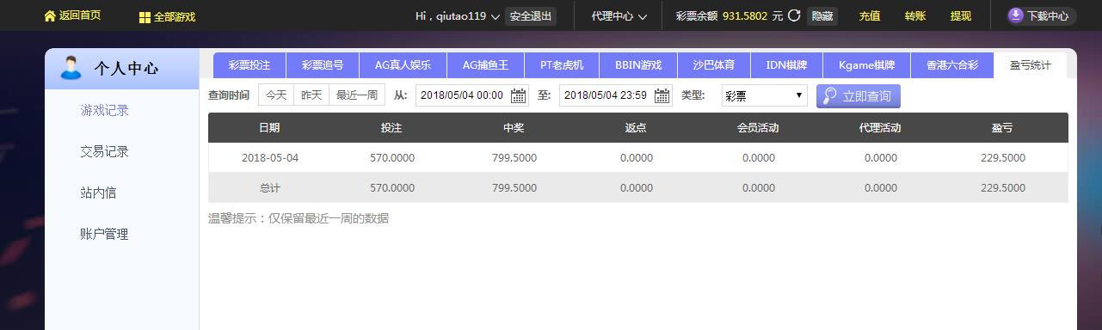1102x330 pixels.
Task: Open the 类型 彩票 combo box
Action: click(x=764, y=95)
